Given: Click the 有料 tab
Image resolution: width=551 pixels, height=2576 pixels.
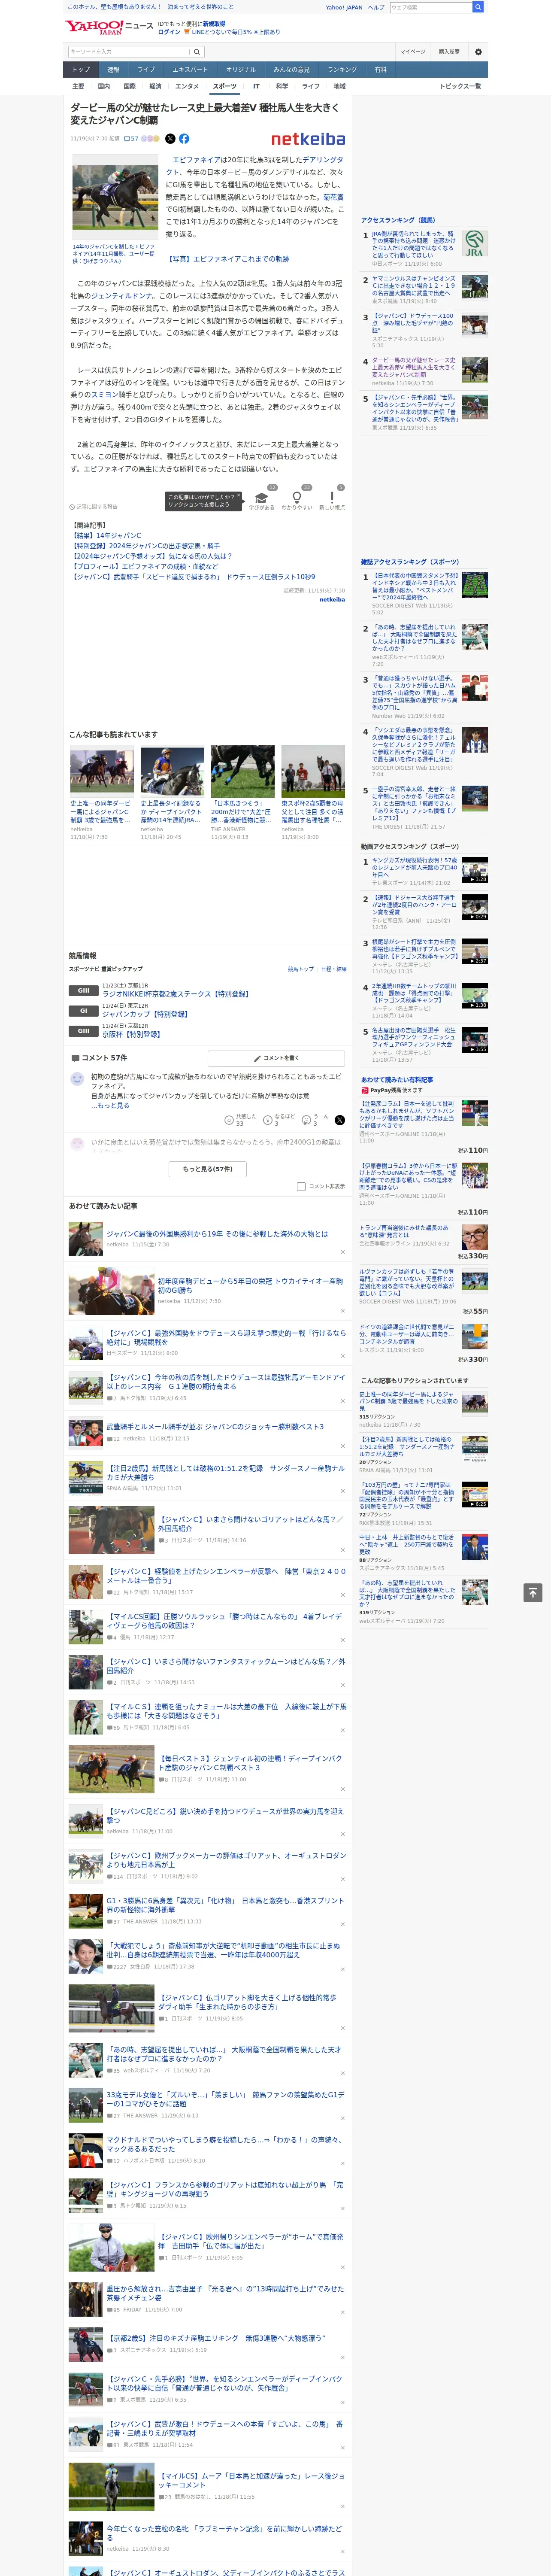Looking at the screenshot, I should tap(380, 70).
